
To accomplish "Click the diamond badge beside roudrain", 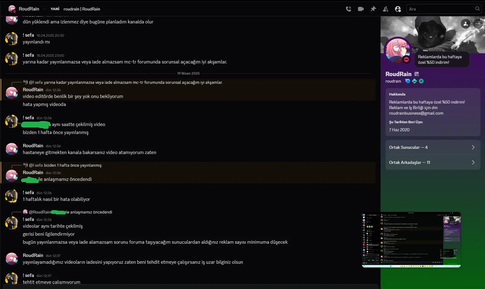I will pos(414,81).
